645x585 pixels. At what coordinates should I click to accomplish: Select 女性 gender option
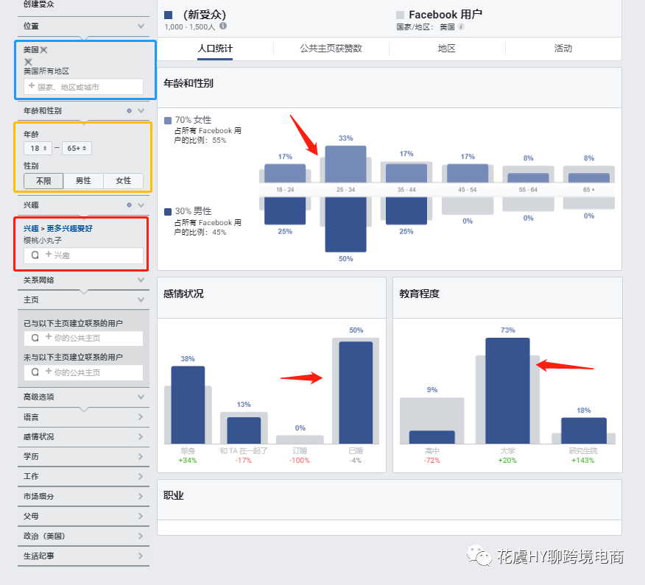click(123, 181)
